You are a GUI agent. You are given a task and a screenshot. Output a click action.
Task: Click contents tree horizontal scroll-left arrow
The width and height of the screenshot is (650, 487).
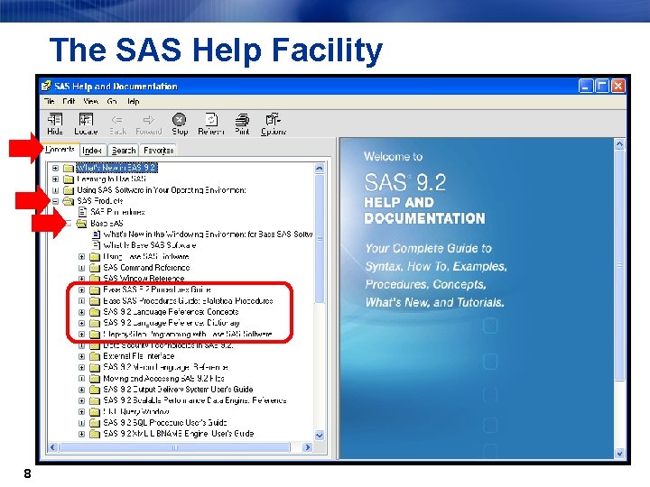(x=52, y=447)
